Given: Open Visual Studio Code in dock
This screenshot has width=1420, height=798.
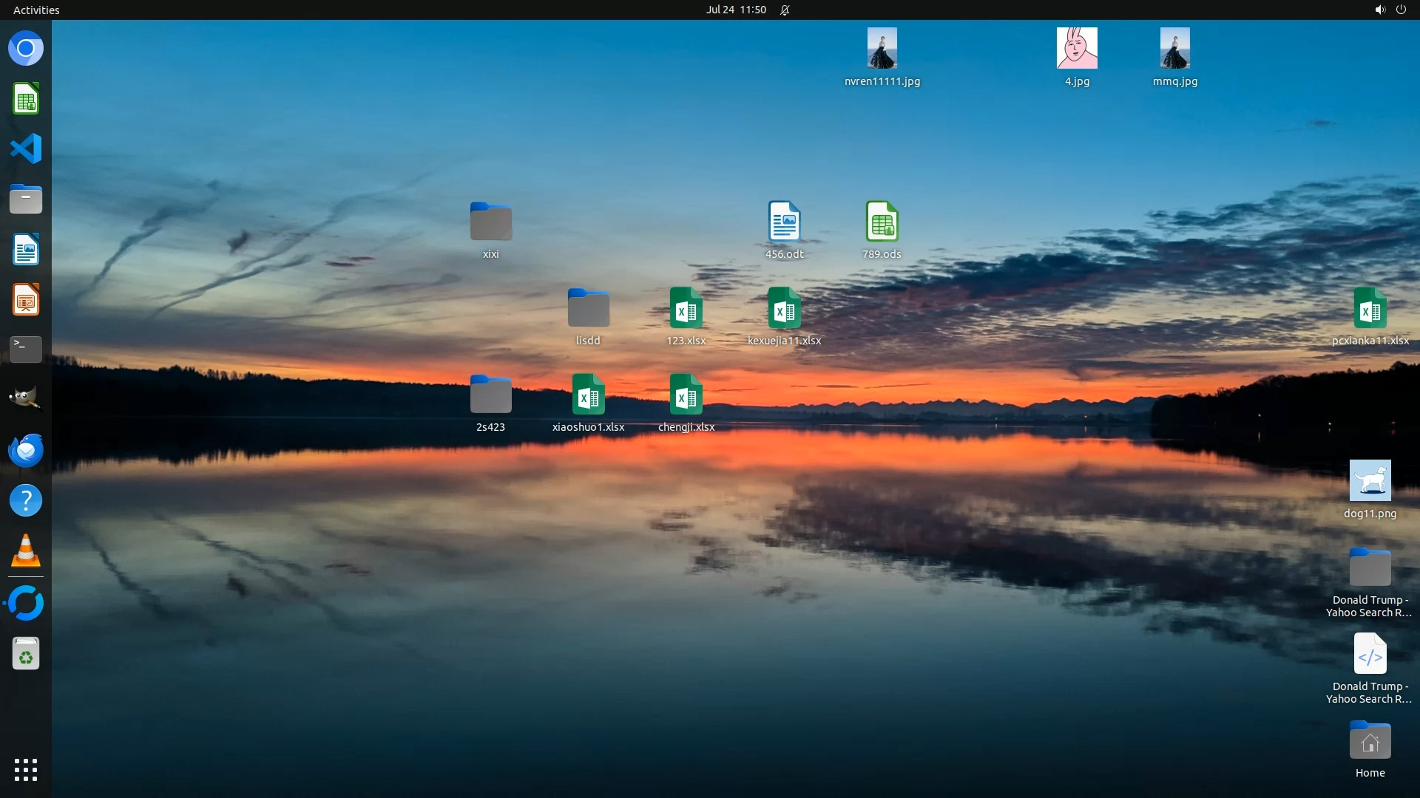Looking at the screenshot, I should click(26, 149).
